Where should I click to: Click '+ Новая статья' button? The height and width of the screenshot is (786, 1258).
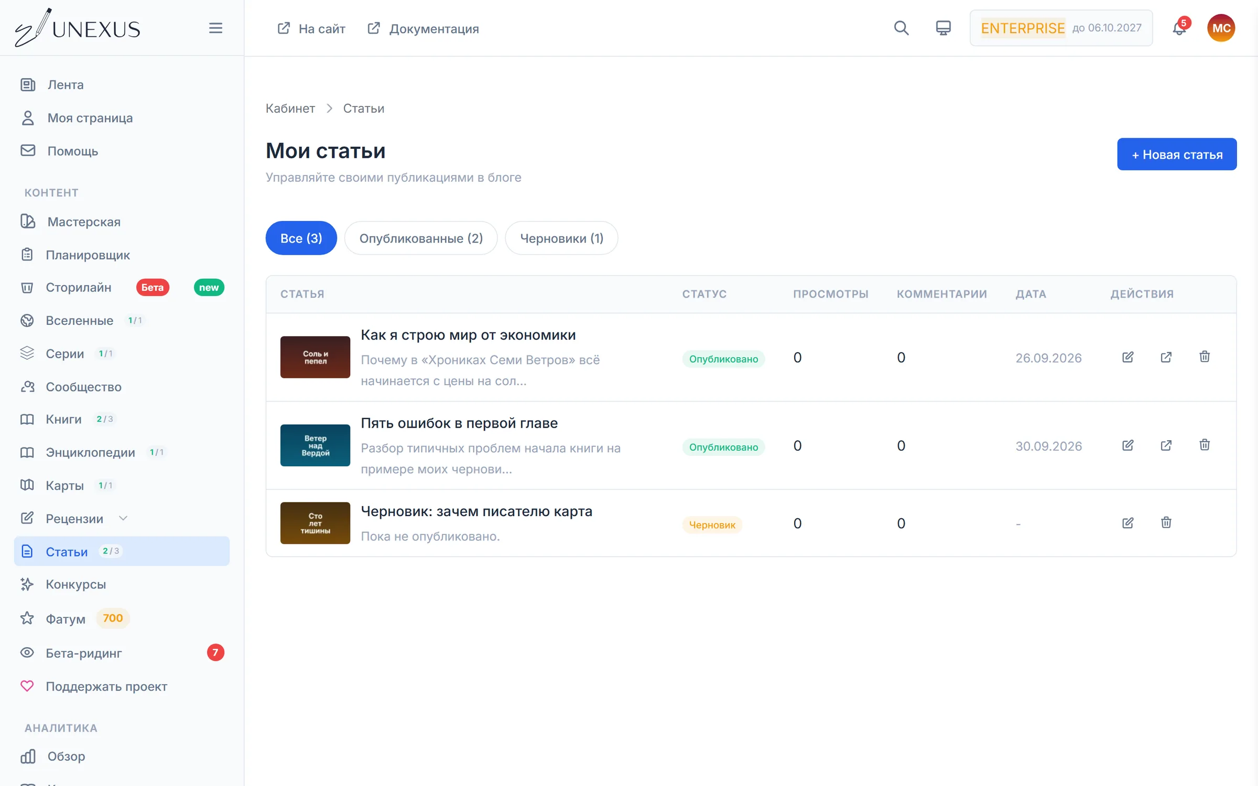pos(1177,154)
